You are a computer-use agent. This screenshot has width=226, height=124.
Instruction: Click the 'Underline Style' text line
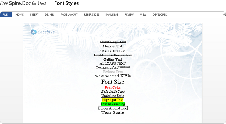(x=113, y=96)
